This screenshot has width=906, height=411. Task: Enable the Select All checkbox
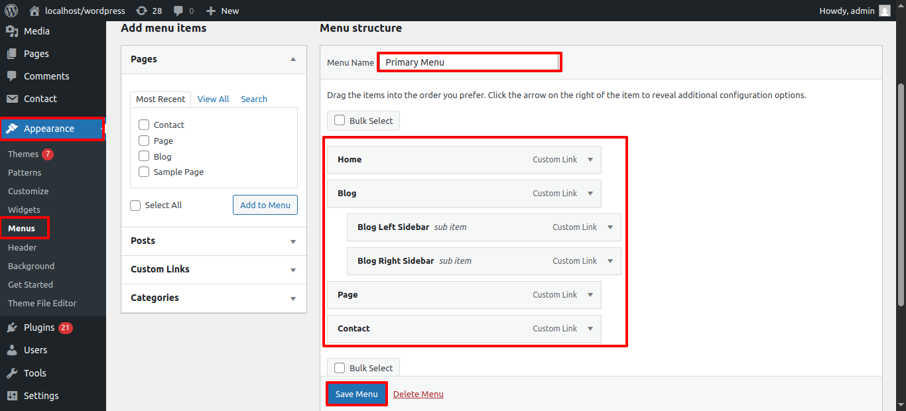(135, 206)
